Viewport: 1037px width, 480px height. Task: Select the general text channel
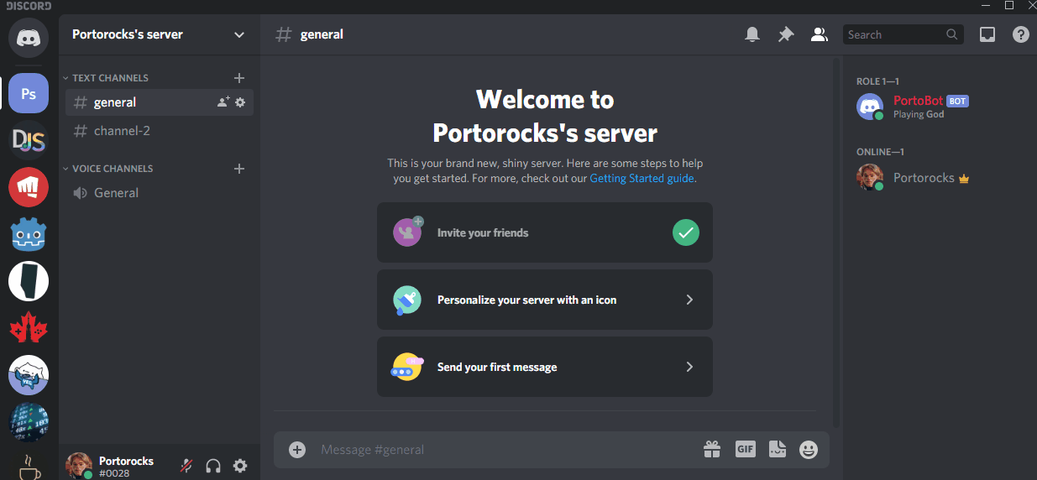coord(160,102)
